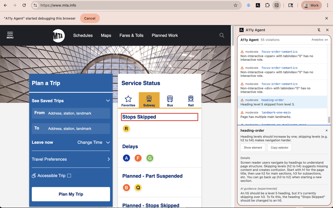Select the Subway status tab
Viewport: 333px width, 208px height.
(x=149, y=100)
